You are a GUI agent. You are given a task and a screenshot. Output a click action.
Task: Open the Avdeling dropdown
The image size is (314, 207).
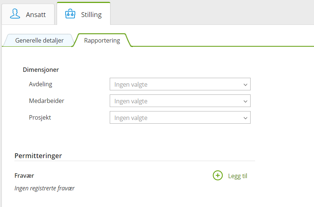pos(180,84)
